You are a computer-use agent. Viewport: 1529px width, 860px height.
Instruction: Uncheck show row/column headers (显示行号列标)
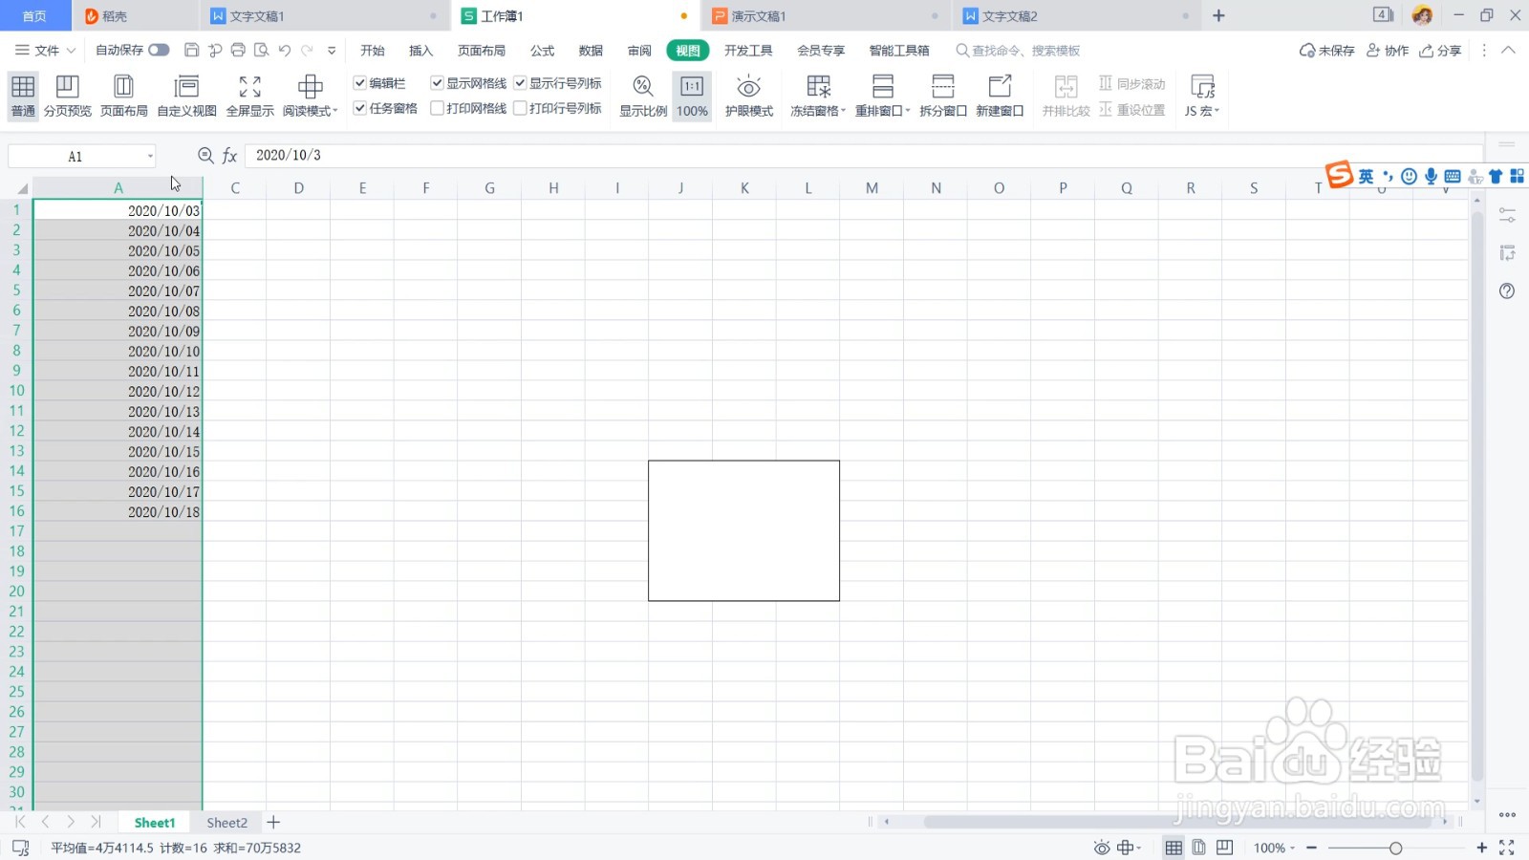(520, 83)
